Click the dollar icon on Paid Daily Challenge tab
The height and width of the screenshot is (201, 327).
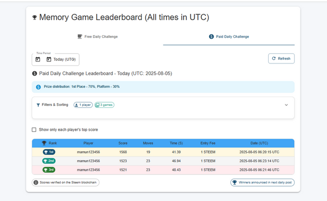tap(211, 37)
